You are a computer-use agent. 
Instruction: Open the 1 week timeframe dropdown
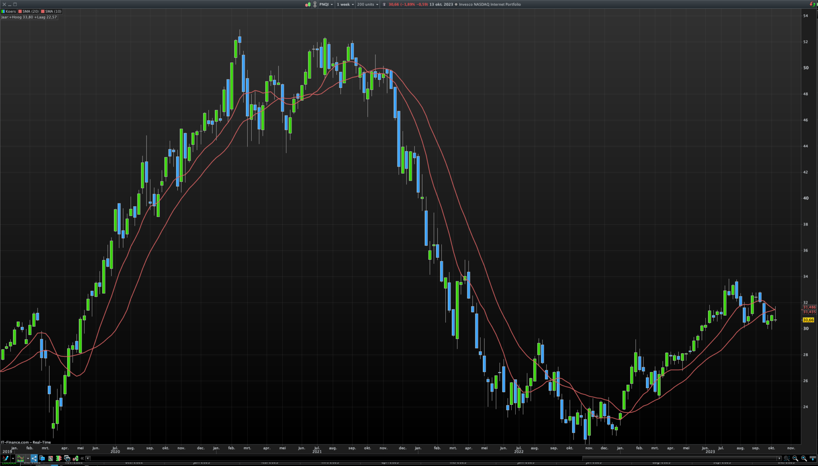345,4
